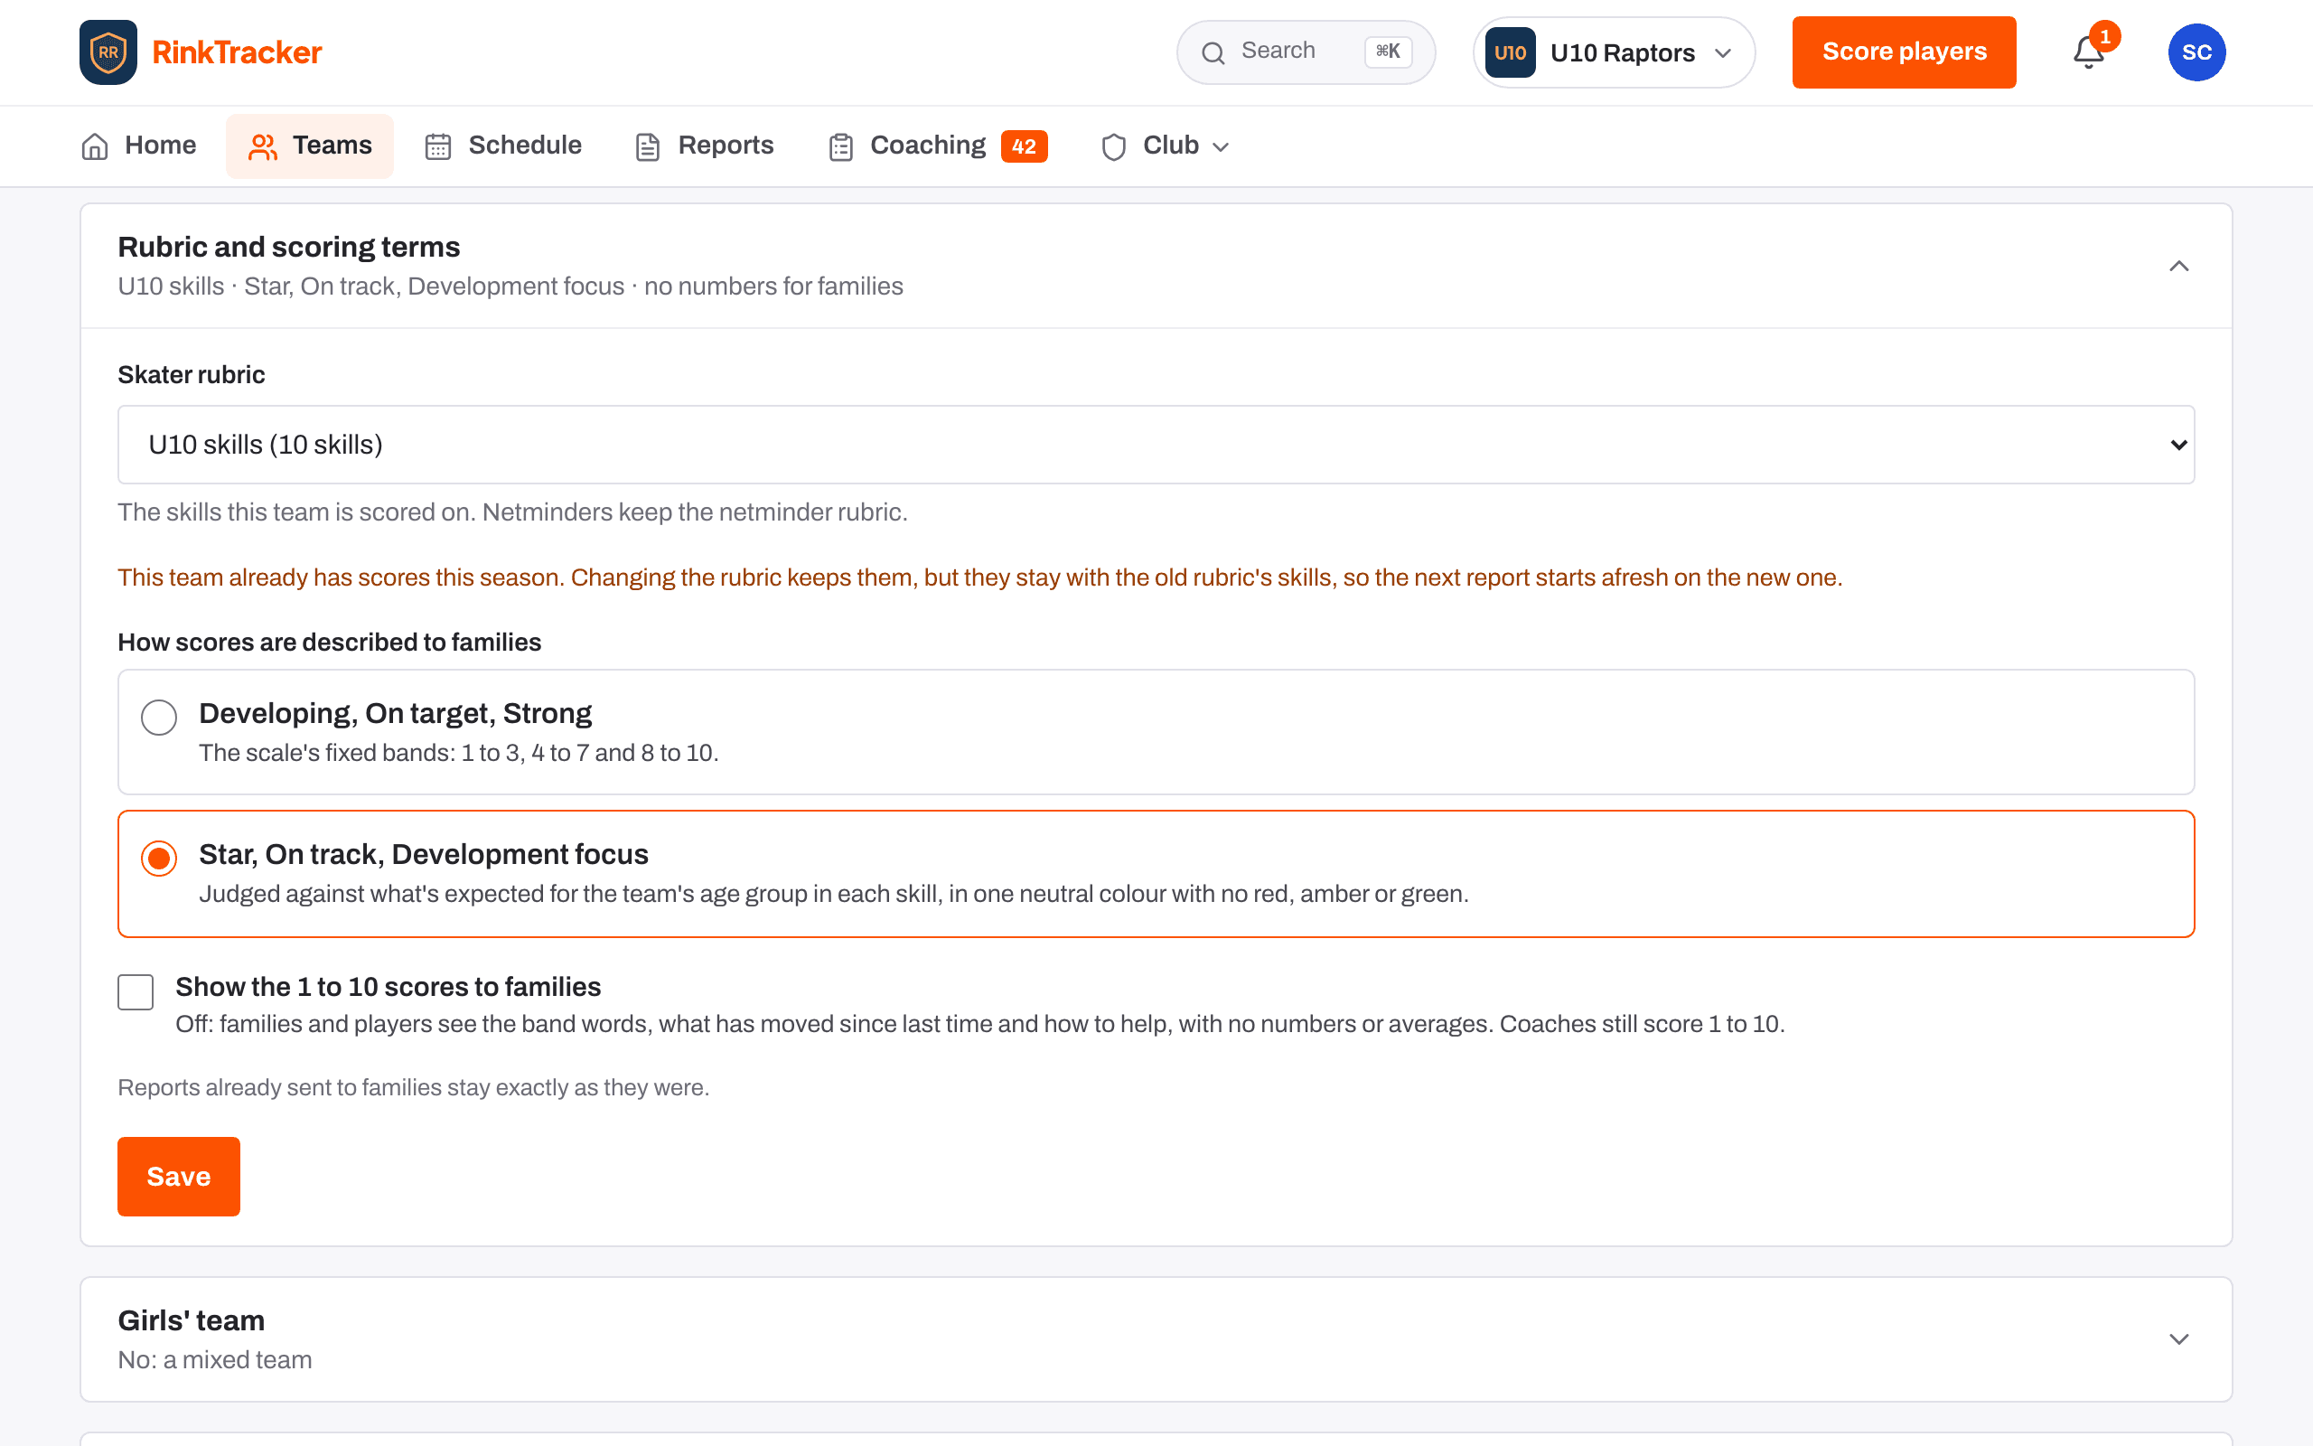Click the Coaching clipboard icon
This screenshot has width=2313, height=1446.
coord(841,146)
